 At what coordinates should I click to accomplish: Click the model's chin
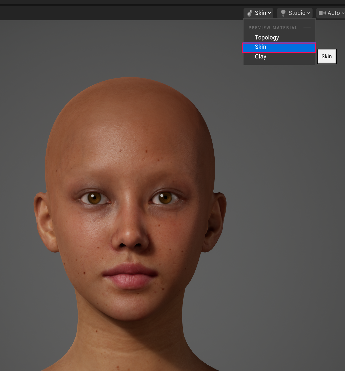point(128,306)
